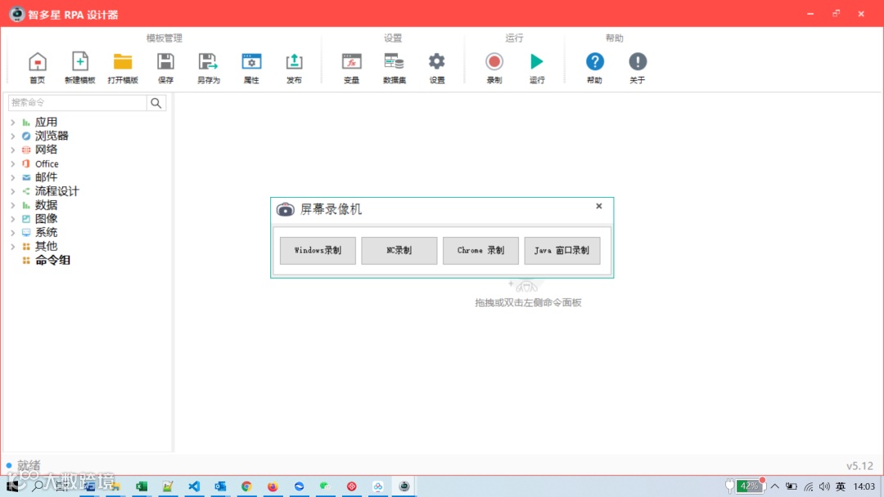Select the 网络 category label

point(46,150)
